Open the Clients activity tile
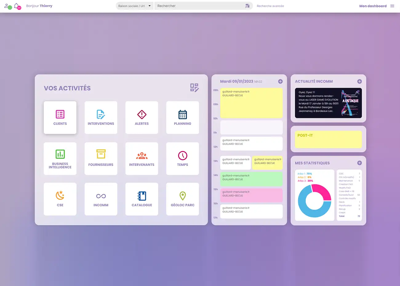Image resolution: width=400 pixels, height=286 pixels. pyautogui.click(x=60, y=118)
